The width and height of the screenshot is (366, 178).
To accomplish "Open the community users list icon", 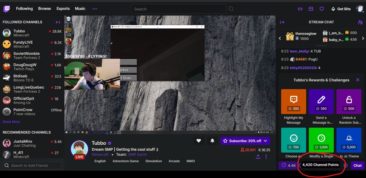I will click(x=360, y=22).
